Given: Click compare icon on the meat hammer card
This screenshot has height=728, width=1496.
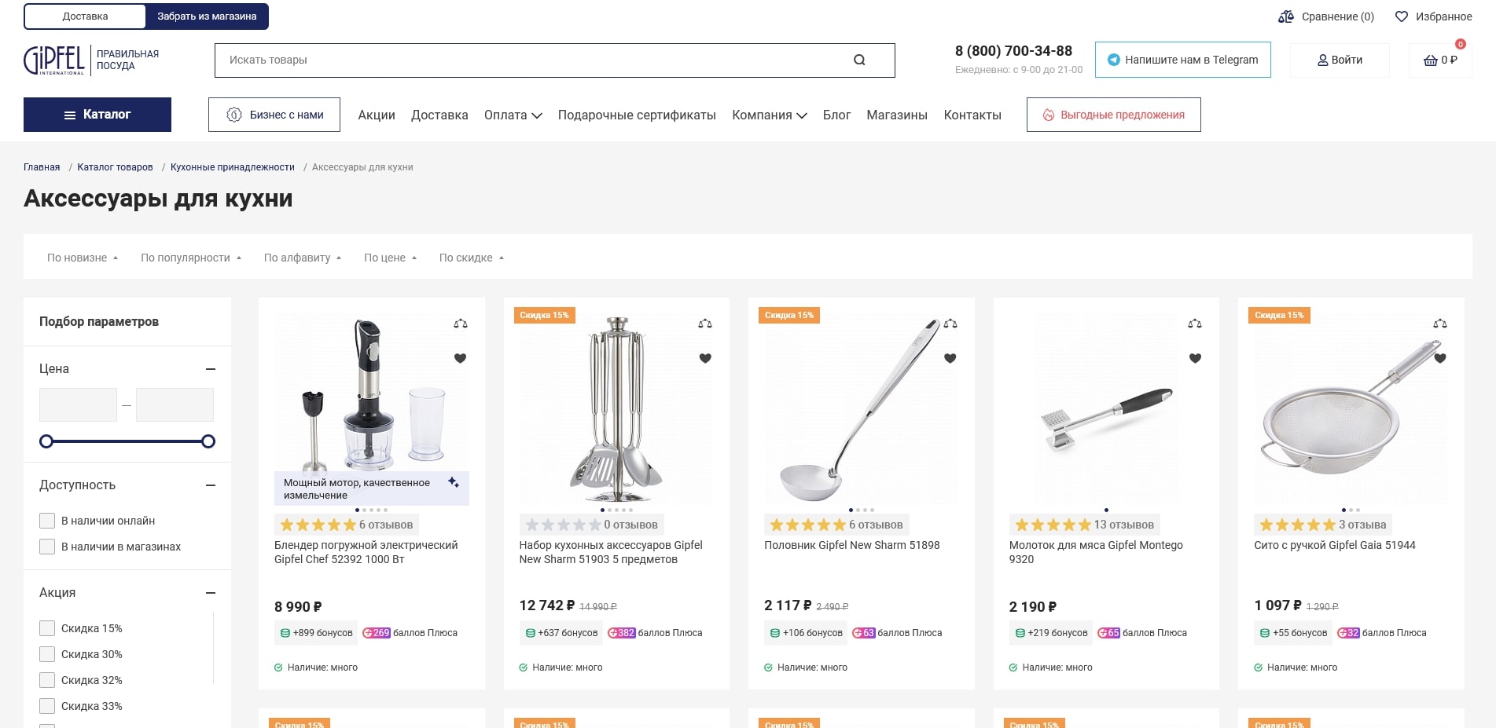Looking at the screenshot, I should 1195,324.
